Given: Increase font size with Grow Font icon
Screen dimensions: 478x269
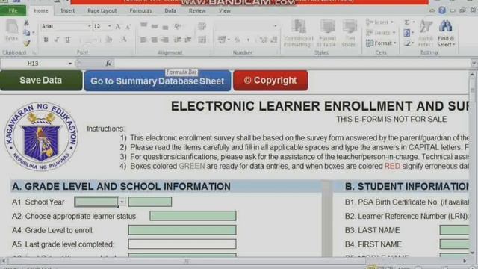Looking at the screenshot, I should (x=118, y=27).
